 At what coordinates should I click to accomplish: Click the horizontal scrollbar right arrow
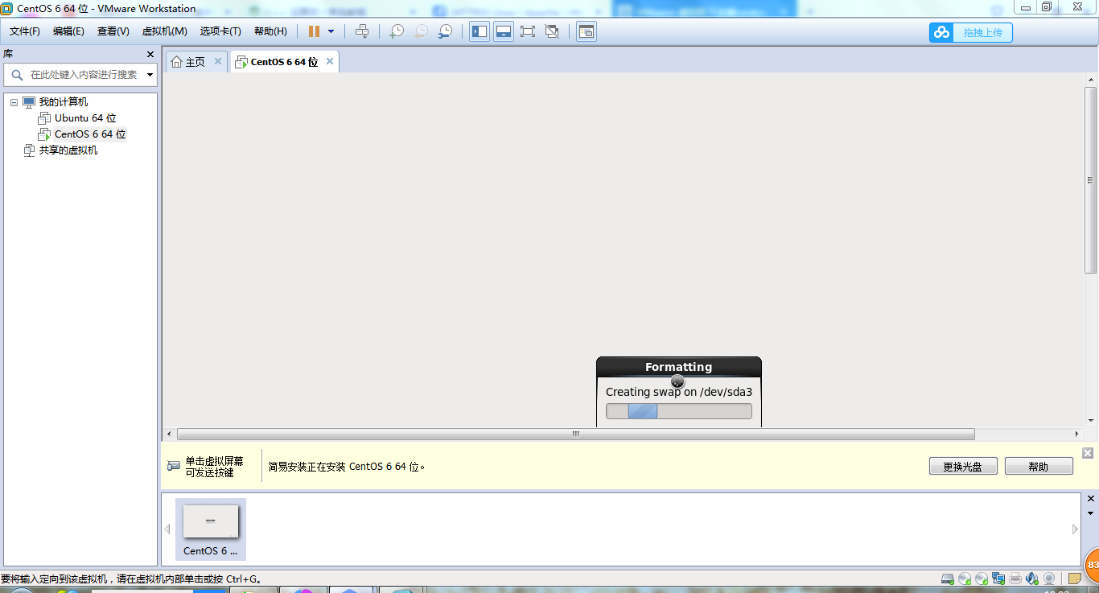point(1077,434)
